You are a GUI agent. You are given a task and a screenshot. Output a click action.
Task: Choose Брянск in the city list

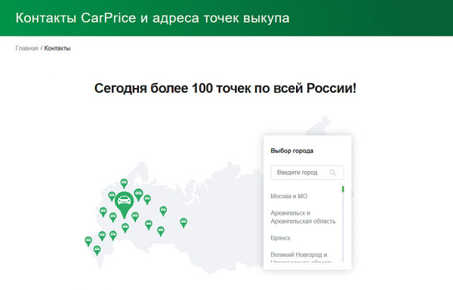pos(280,238)
